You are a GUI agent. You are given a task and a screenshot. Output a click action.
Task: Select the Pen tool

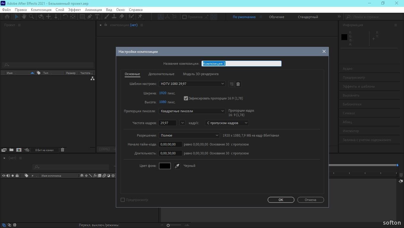point(89,17)
